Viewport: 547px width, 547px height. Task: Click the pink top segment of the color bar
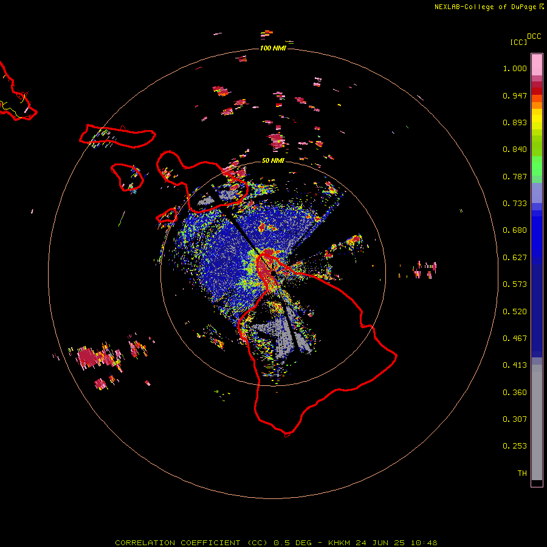537,64
